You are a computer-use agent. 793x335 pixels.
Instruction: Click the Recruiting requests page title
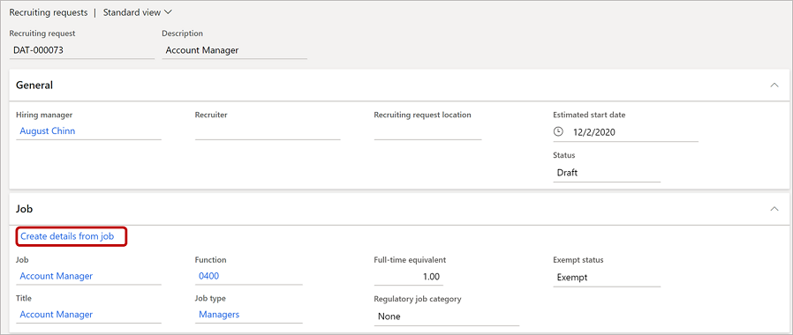(49, 12)
